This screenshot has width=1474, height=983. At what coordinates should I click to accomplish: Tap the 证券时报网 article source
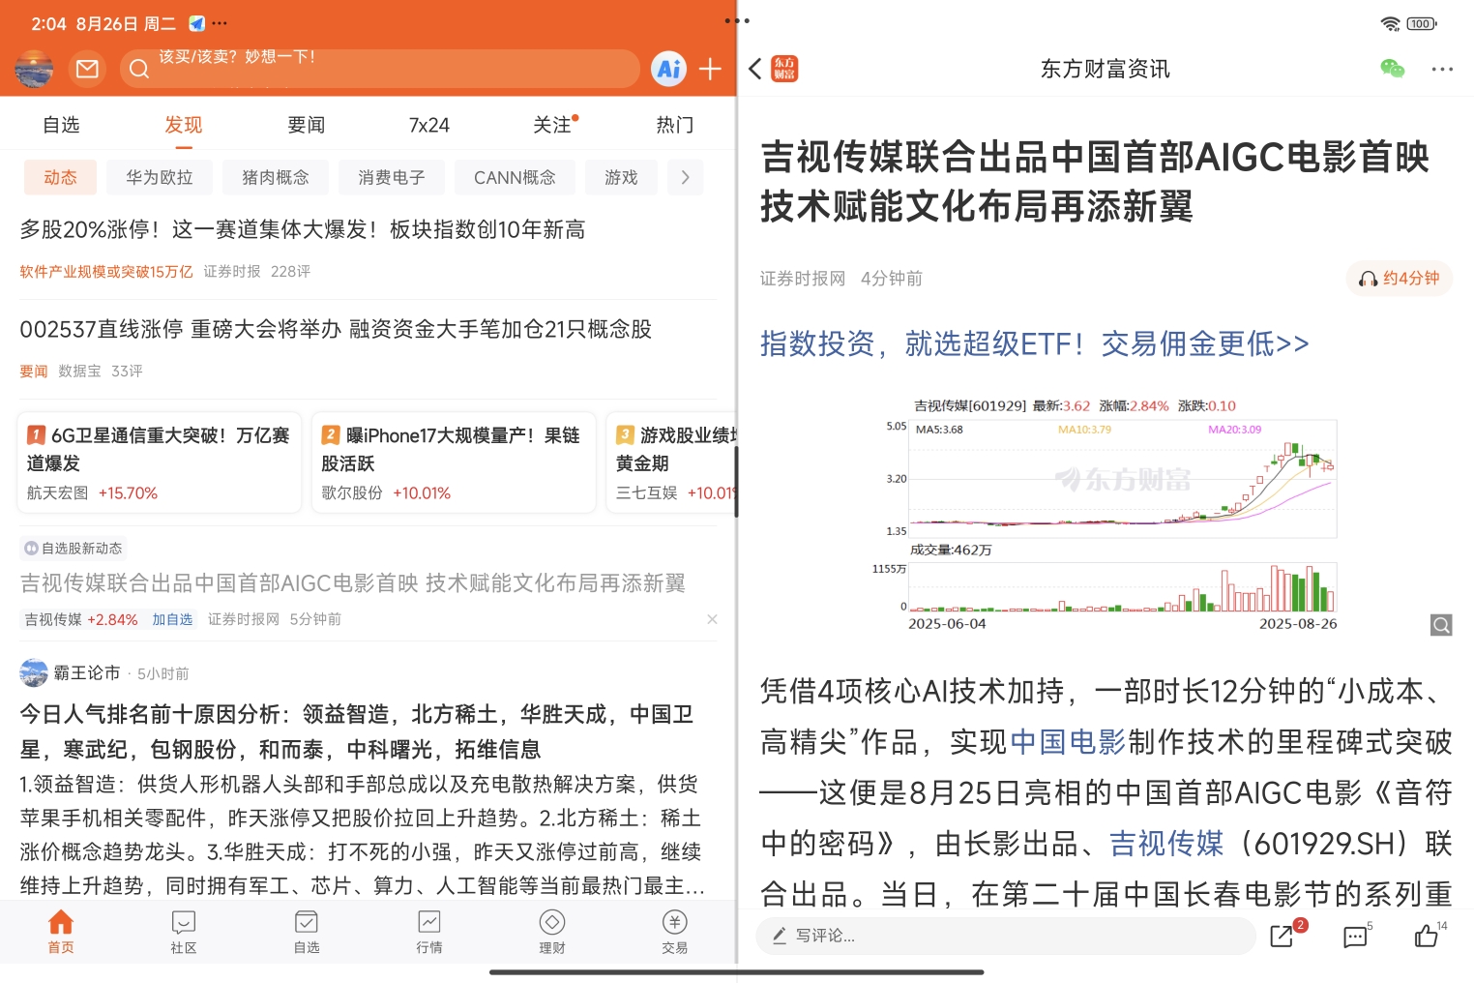[803, 279]
